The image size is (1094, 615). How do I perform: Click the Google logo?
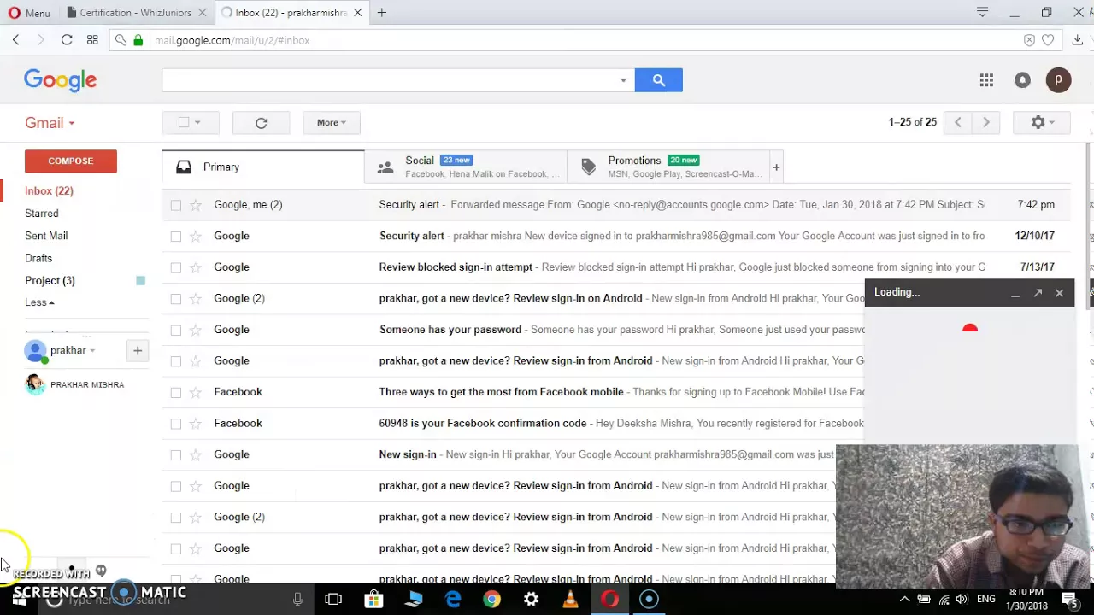[61, 80]
